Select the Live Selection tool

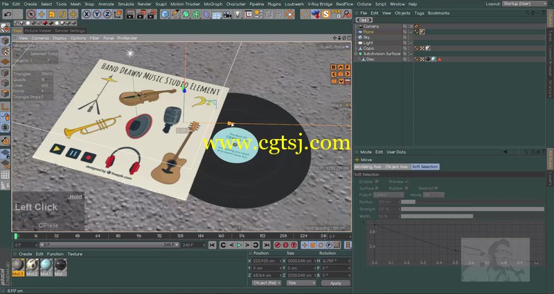(x=31, y=14)
